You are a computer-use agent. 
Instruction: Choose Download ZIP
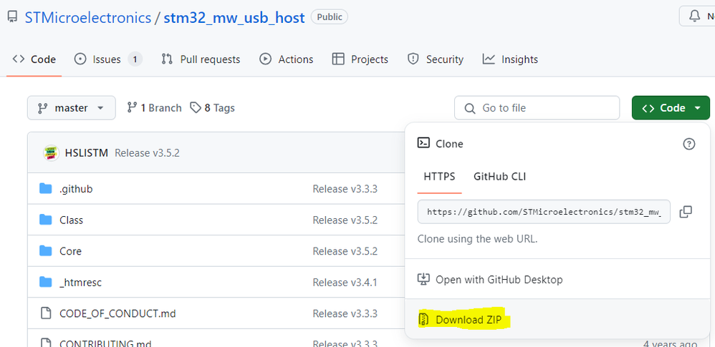(x=557, y=320)
